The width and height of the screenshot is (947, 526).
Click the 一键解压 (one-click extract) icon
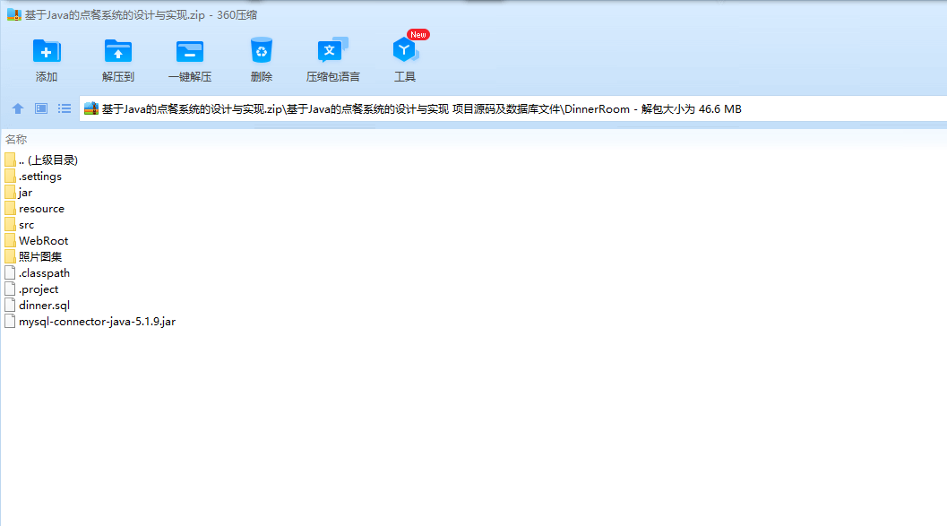(190, 51)
